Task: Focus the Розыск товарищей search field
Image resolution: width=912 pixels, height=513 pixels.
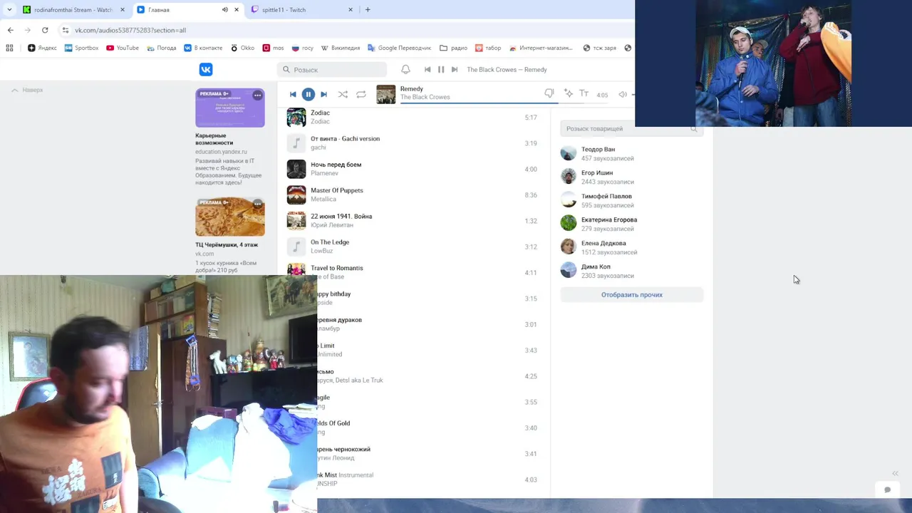Action: point(631,129)
